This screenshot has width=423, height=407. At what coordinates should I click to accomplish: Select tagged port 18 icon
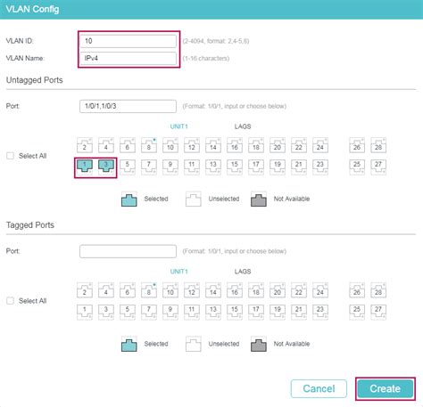256,290
